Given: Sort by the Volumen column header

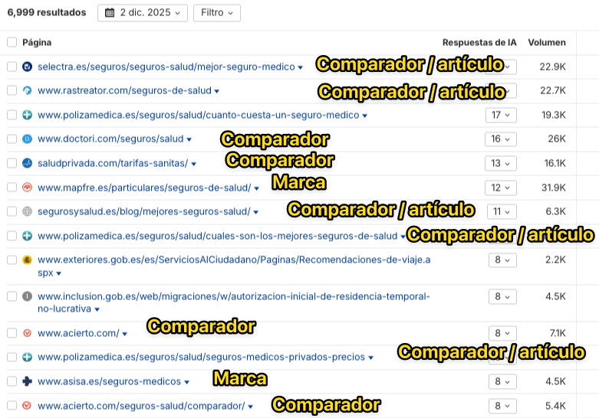Looking at the screenshot, I should tap(547, 42).
